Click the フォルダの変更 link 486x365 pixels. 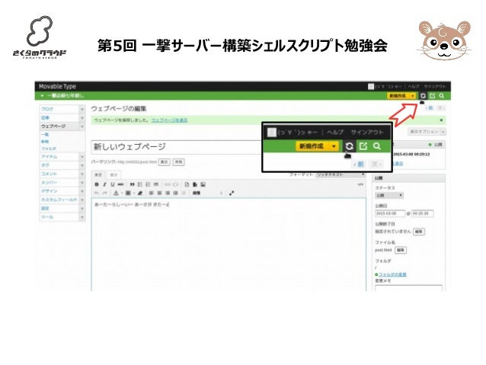(392, 274)
